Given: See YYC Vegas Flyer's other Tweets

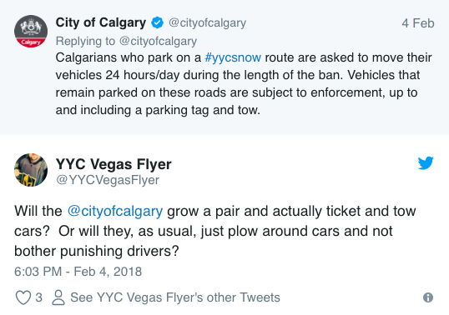Looking at the screenshot, I should point(175,297).
